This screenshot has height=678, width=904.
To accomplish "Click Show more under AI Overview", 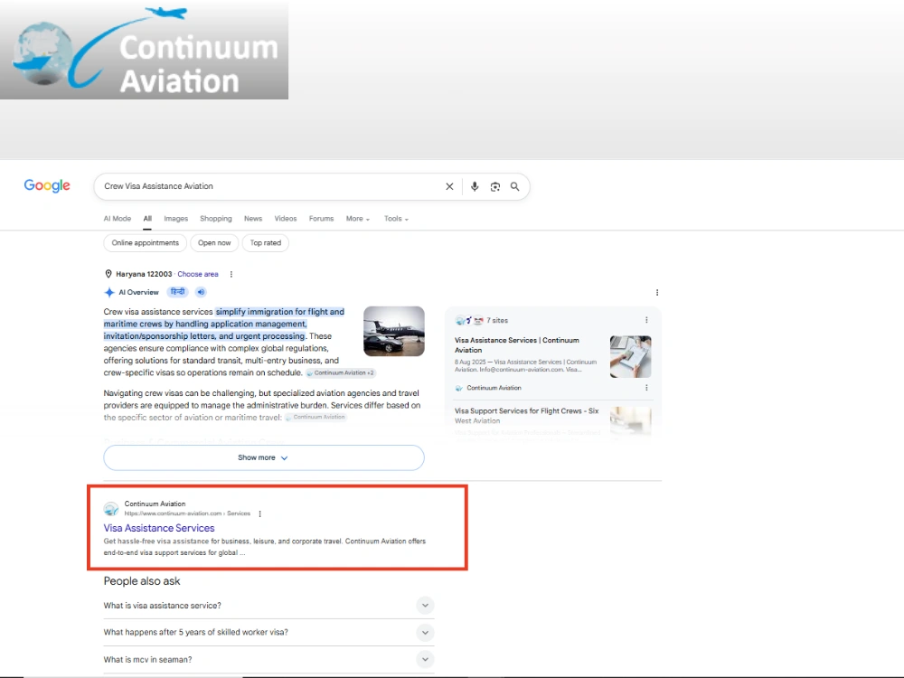I will (x=264, y=457).
